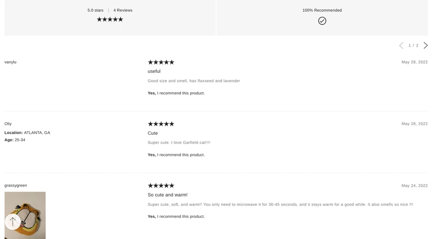Click the May 24, 2022 review date
This screenshot has height=239, width=432.
(414, 186)
